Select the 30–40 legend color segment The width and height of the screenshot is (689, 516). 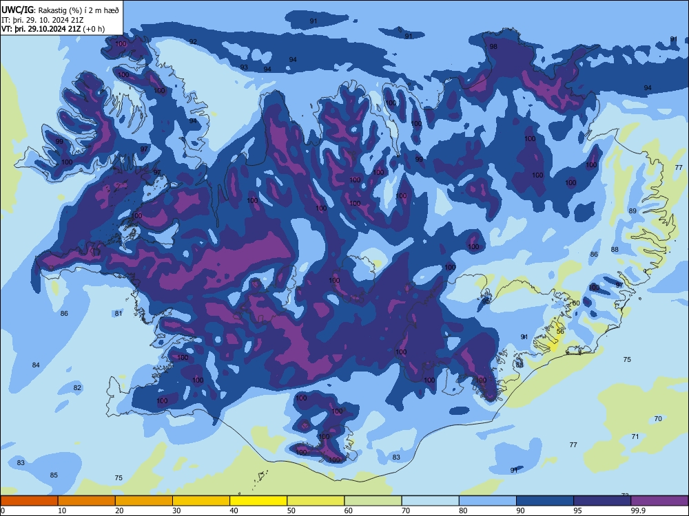tap(201, 501)
